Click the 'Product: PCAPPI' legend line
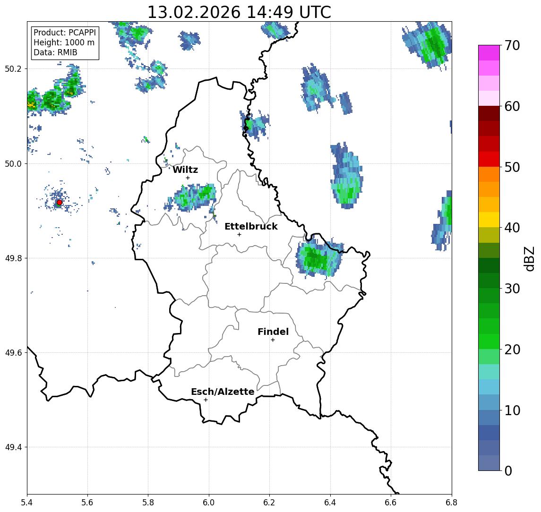 coord(65,33)
